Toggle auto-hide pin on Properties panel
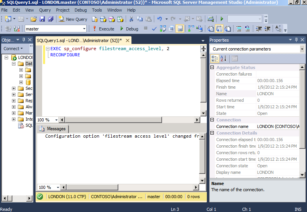 [296, 40]
